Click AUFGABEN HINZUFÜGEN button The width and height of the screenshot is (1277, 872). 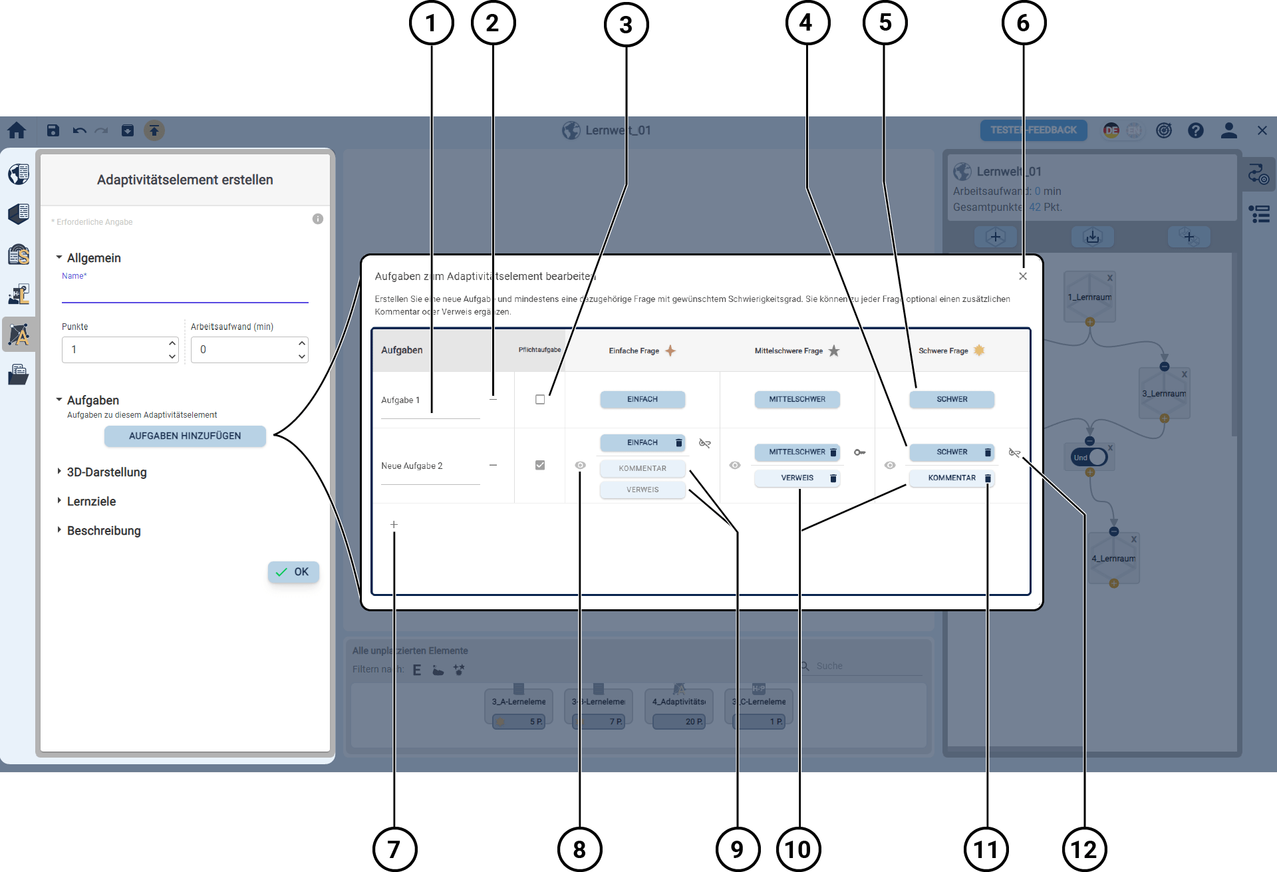pos(185,436)
